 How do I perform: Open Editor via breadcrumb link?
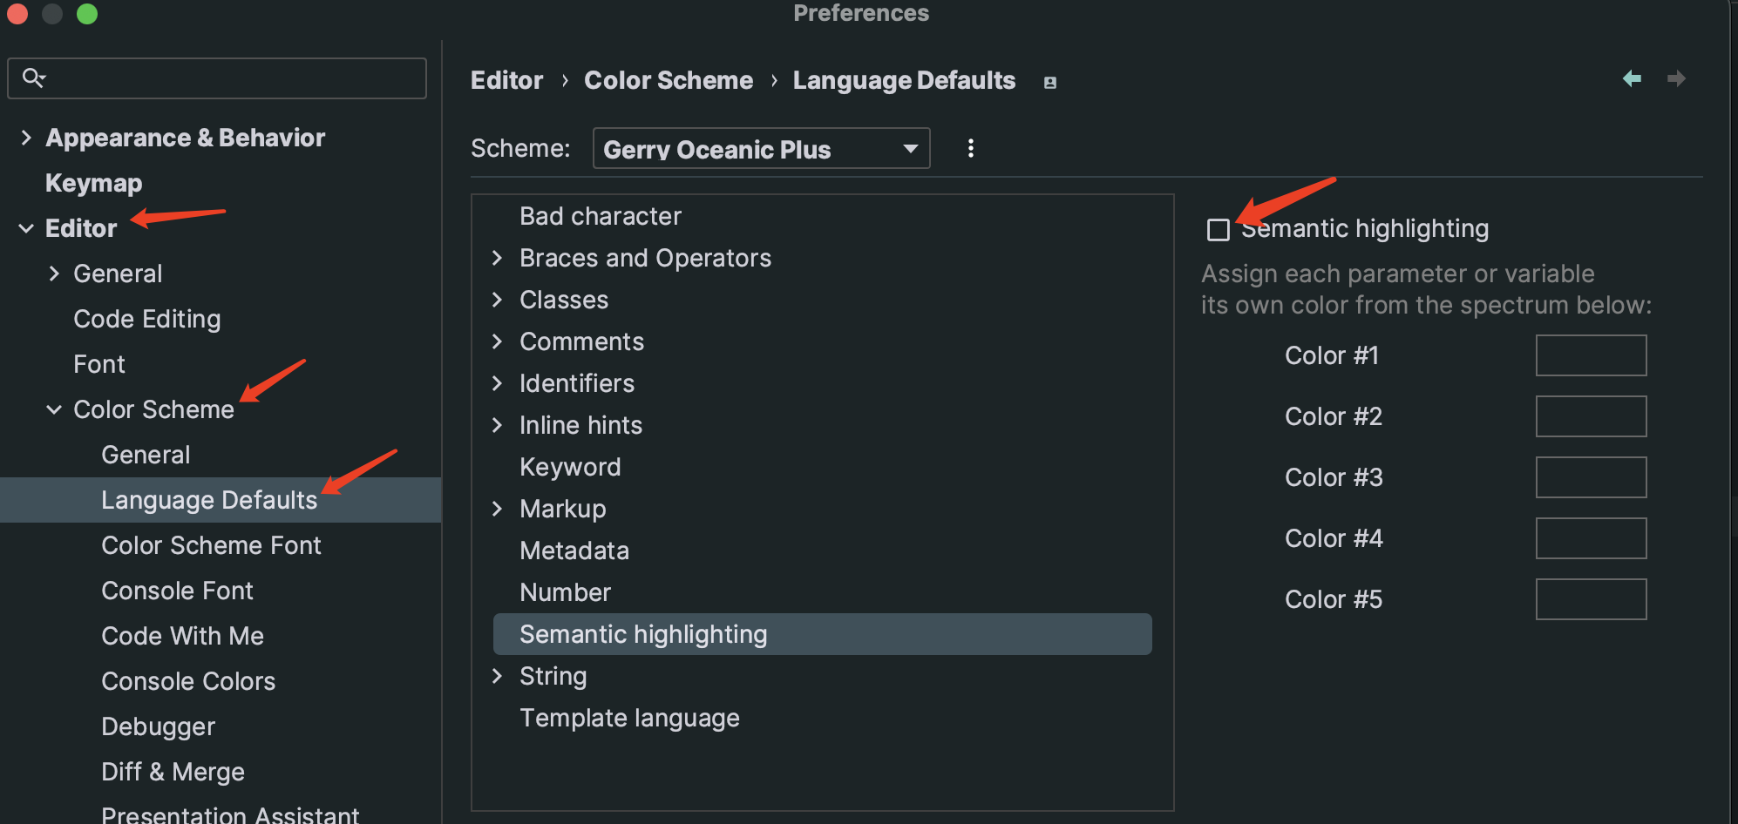pyautogui.click(x=506, y=79)
